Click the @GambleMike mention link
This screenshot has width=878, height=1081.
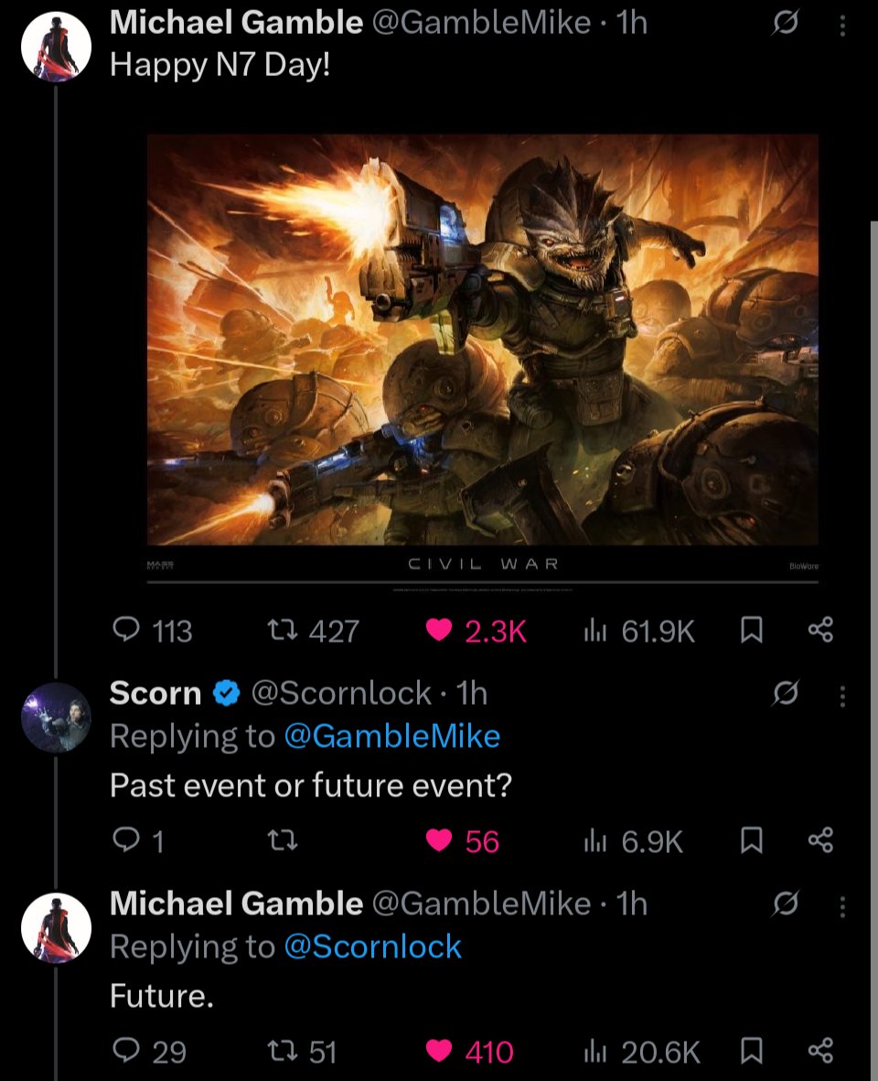click(392, 736)
